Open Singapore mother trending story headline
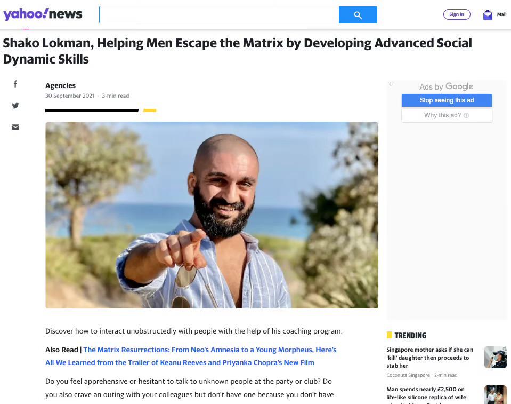Viewport: 511px width, 404px height. [429, 358]
